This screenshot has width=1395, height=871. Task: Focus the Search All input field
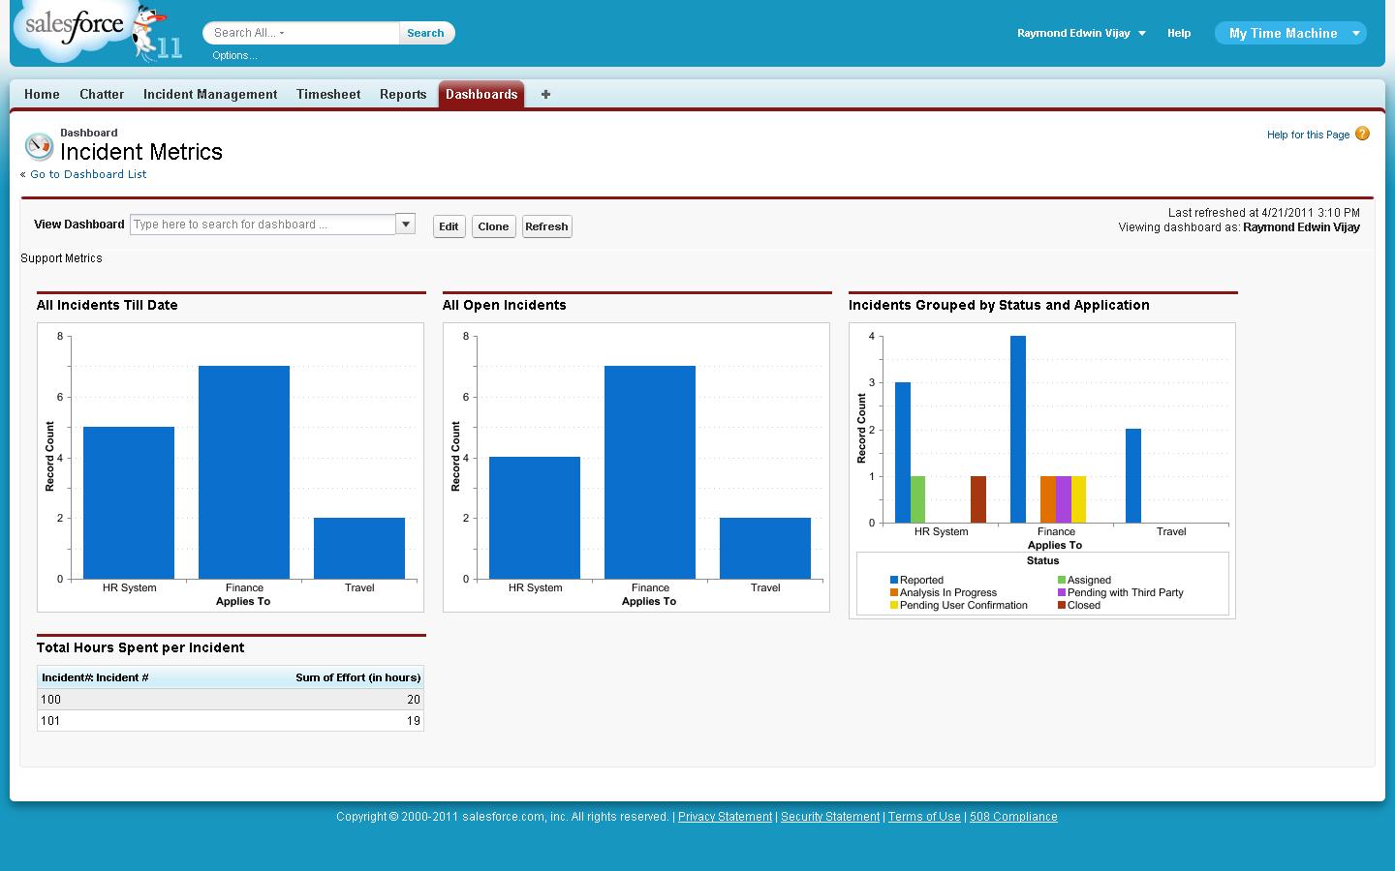(300, 33)
